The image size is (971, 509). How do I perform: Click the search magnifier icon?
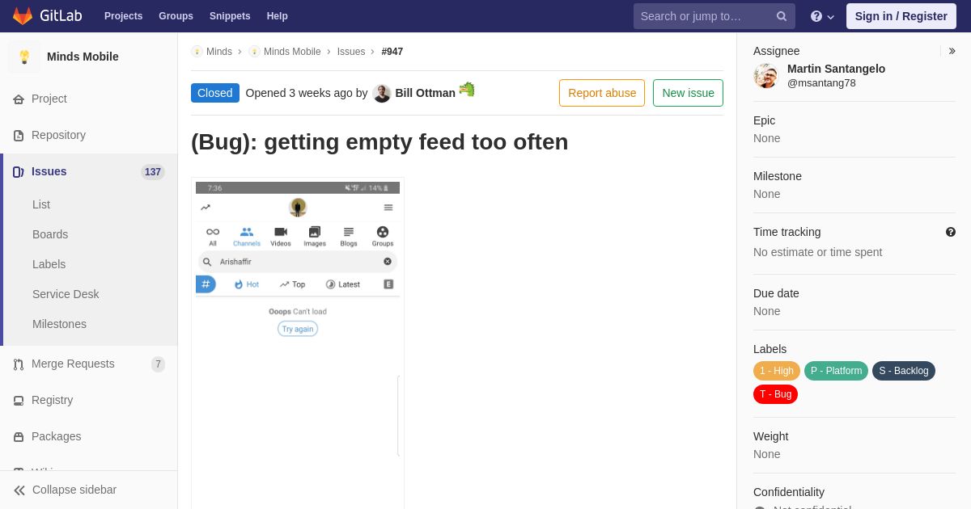click(x=782, y=16)
